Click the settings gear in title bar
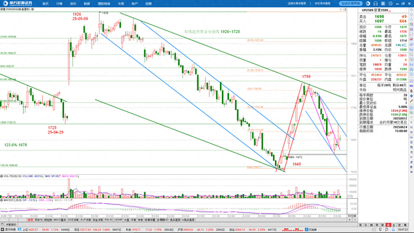 pos(391,3)
